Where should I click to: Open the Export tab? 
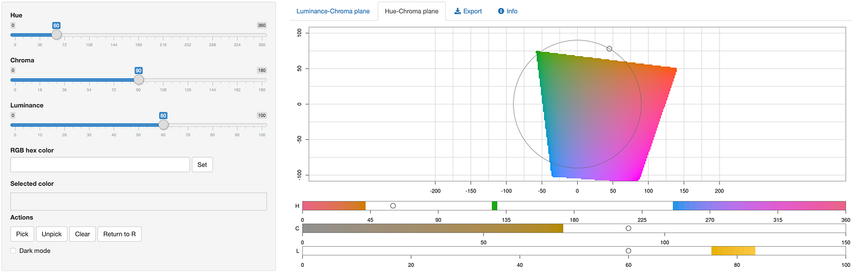tap(468, 11)
